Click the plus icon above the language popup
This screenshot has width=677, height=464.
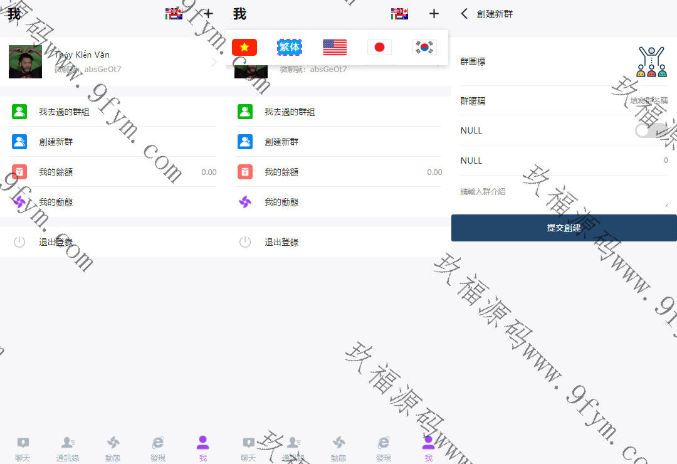pyautogui.click(x=434, y=14)
